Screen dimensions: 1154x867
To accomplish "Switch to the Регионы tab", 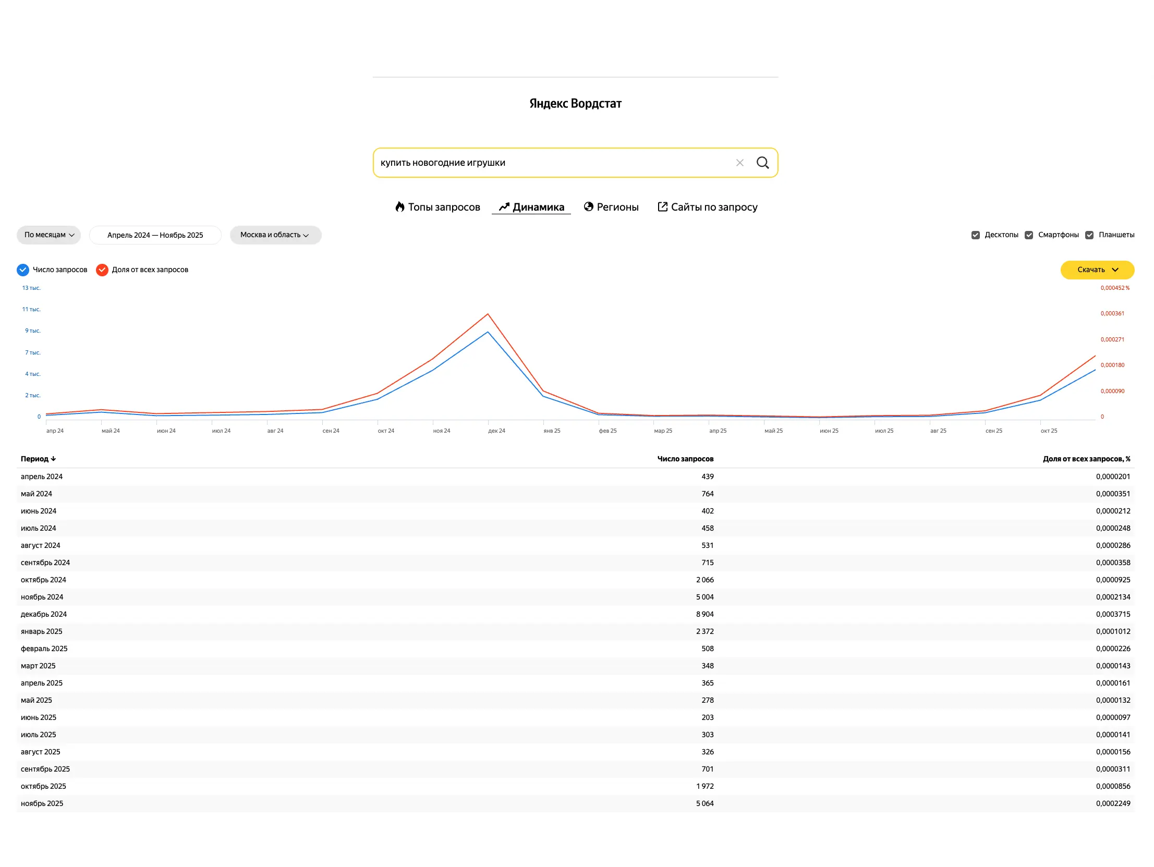I will pyautogui.click(x=617, y=207).
